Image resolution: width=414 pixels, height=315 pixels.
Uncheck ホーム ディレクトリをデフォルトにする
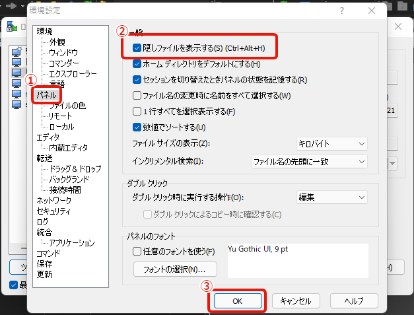(x=137, y=64)
